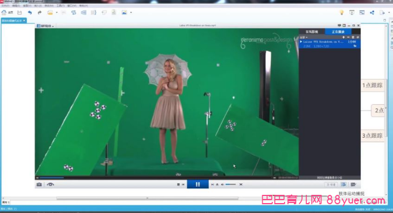The width and height of the screenshot is (393, 213).
Task: Insert an image into topic
Action: [124, 12]
